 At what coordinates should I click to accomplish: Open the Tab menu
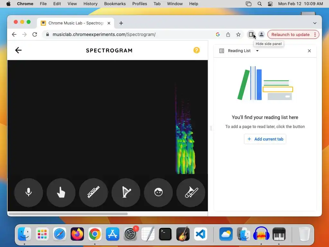click(157, 4)
